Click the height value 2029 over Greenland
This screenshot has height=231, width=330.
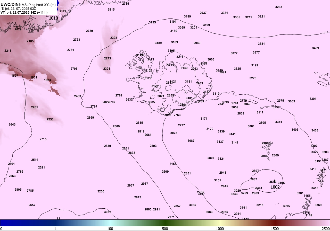coord(18,29)
